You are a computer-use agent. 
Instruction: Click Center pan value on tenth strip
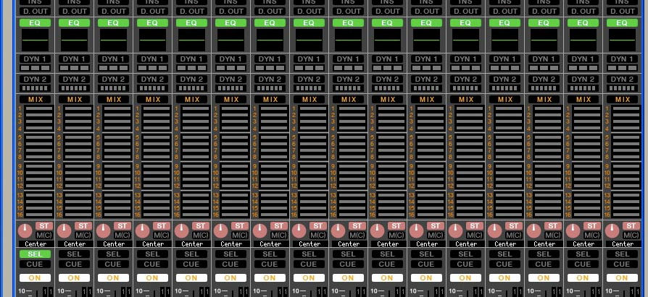pyautogui.click(x=388, y=244)
